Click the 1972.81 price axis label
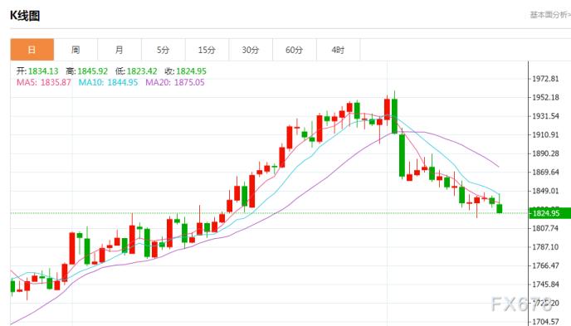Screen dimensions: 571x326 [x=545, y=79]
